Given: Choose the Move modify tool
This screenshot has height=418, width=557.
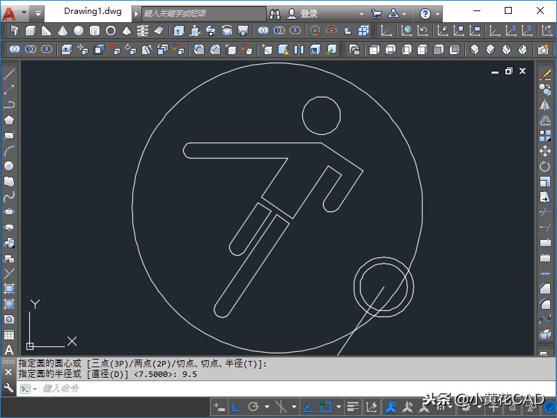Looking at the screenshot, I should click(545, 151).
